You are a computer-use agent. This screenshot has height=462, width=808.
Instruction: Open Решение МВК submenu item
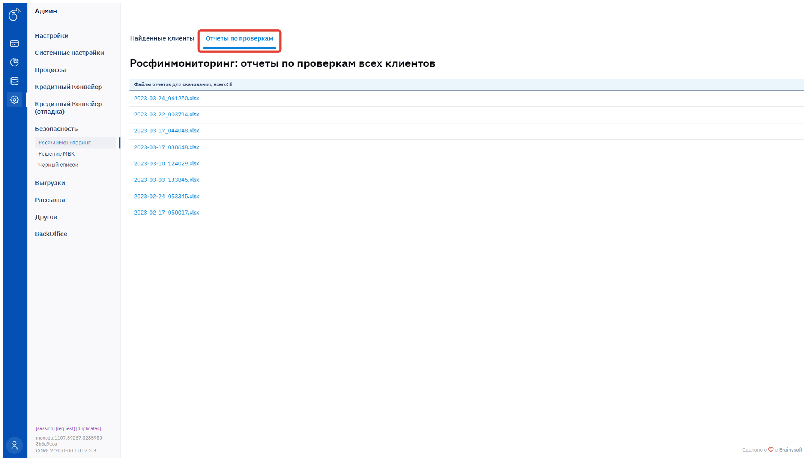tap(56, 154)
